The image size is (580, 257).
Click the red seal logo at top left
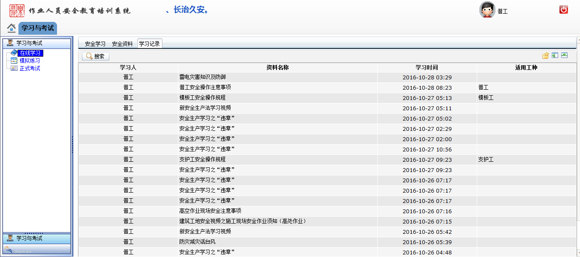17,10
